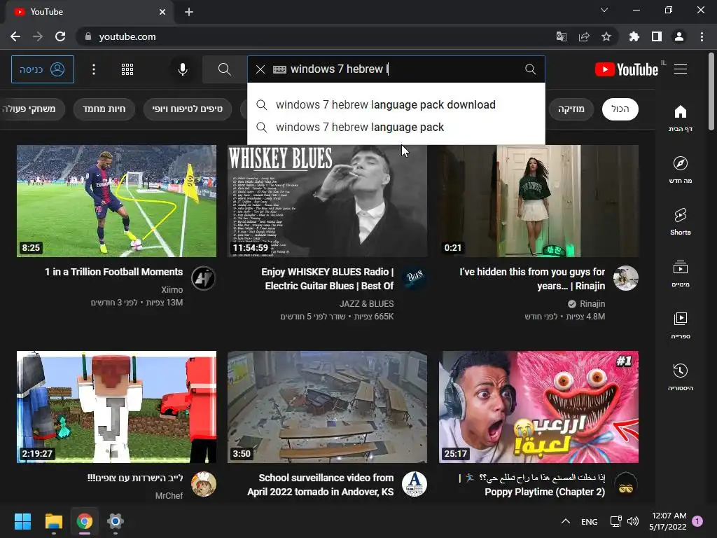Open the JAZZ & BLUES channel name
Screen dimensions: 717x538
(367, 304)
